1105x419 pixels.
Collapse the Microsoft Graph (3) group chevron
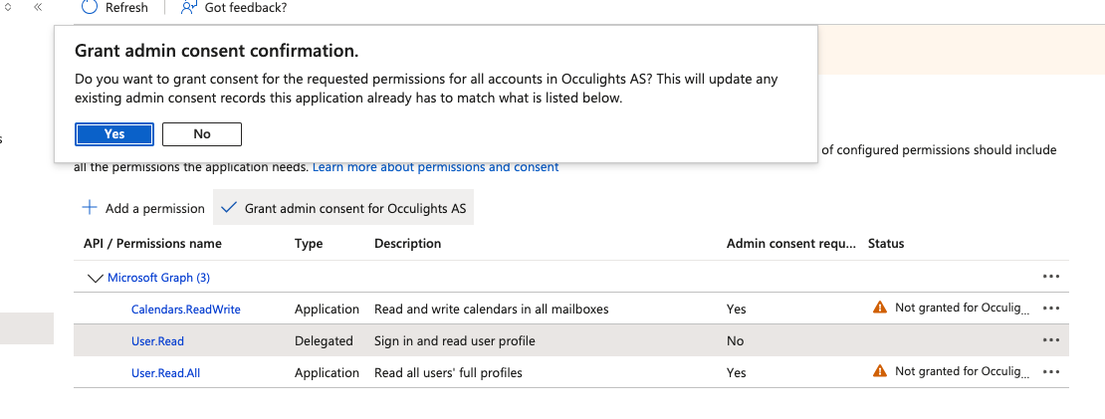click(95, 278)
